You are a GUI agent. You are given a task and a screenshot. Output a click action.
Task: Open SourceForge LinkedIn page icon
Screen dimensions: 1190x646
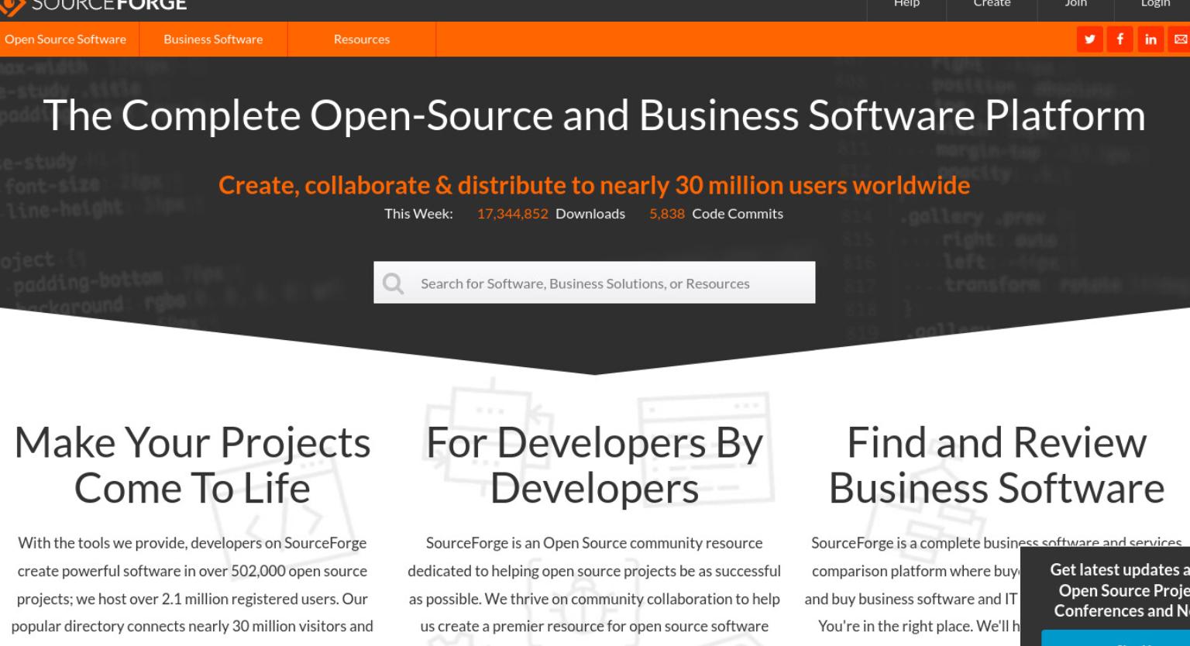(1150, 40)
